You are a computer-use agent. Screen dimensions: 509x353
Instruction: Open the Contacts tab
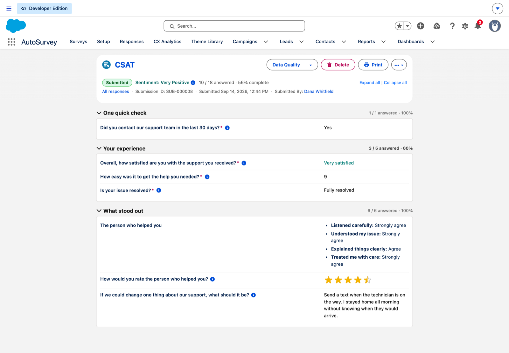(x=325, y=42)
